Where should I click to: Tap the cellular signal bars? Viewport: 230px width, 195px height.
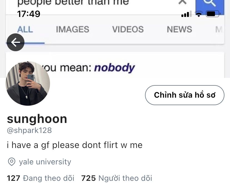[186, 14]
